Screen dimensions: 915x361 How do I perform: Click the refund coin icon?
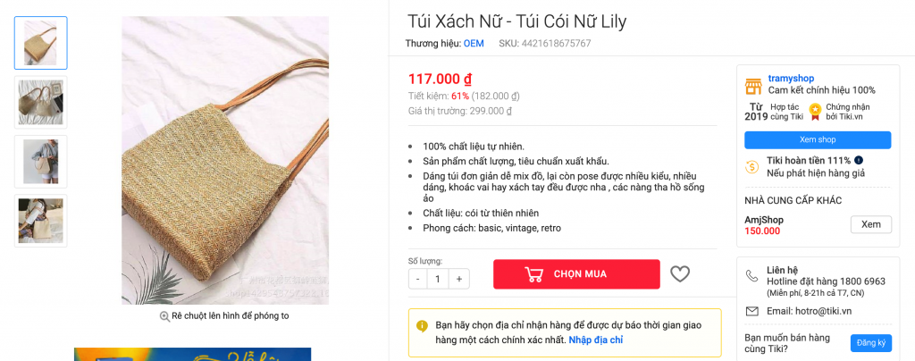(x=752, y=167)
